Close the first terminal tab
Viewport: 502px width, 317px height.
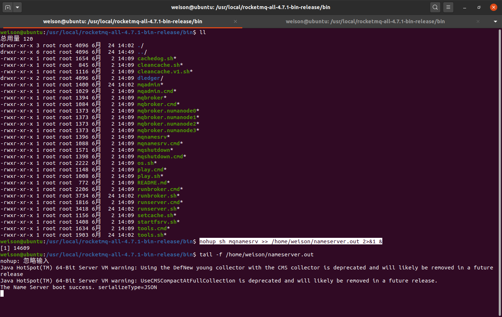point(235,21)
